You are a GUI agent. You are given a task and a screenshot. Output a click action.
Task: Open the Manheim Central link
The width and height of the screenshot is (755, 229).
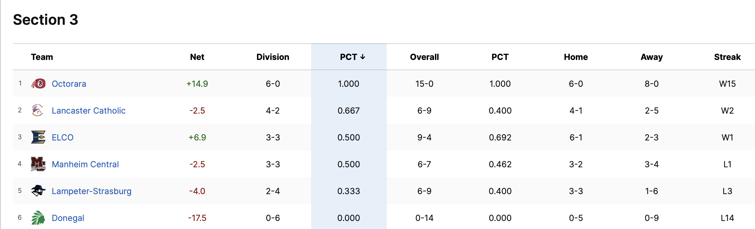tap(85, 164)
